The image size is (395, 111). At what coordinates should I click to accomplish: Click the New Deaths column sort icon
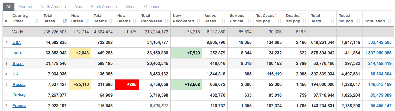point(135,21)
